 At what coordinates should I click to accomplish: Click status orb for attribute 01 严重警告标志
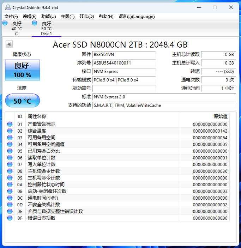click(10, 124)
